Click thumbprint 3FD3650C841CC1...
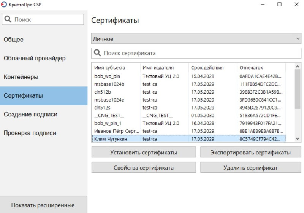The image size is (304, 213). pos(260,100)
